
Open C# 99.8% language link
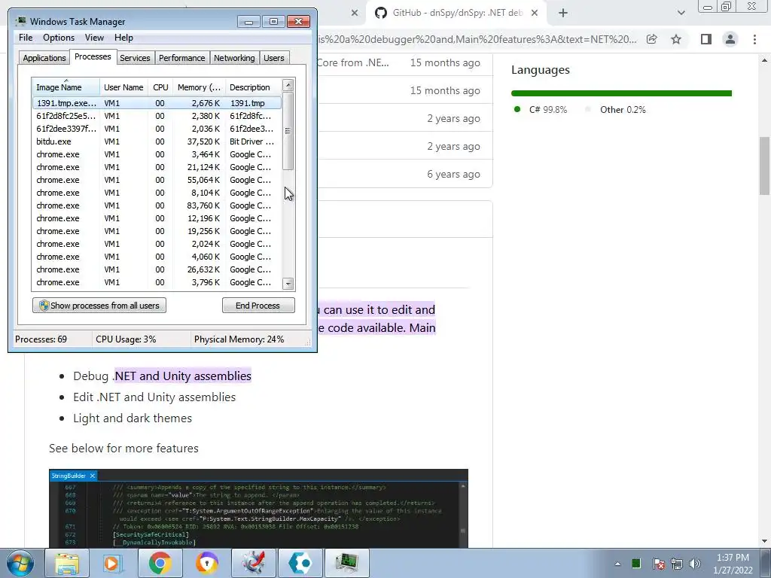click(540, 110)
